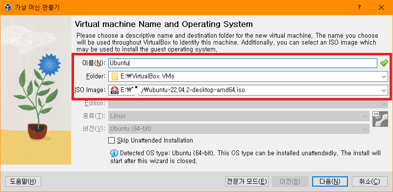Open the 종류 Linux type dropdown
Screen dimensions: 393x192
click(x=239, y=116)
